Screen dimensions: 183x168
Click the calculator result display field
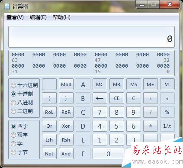click(x=91, y=37)
